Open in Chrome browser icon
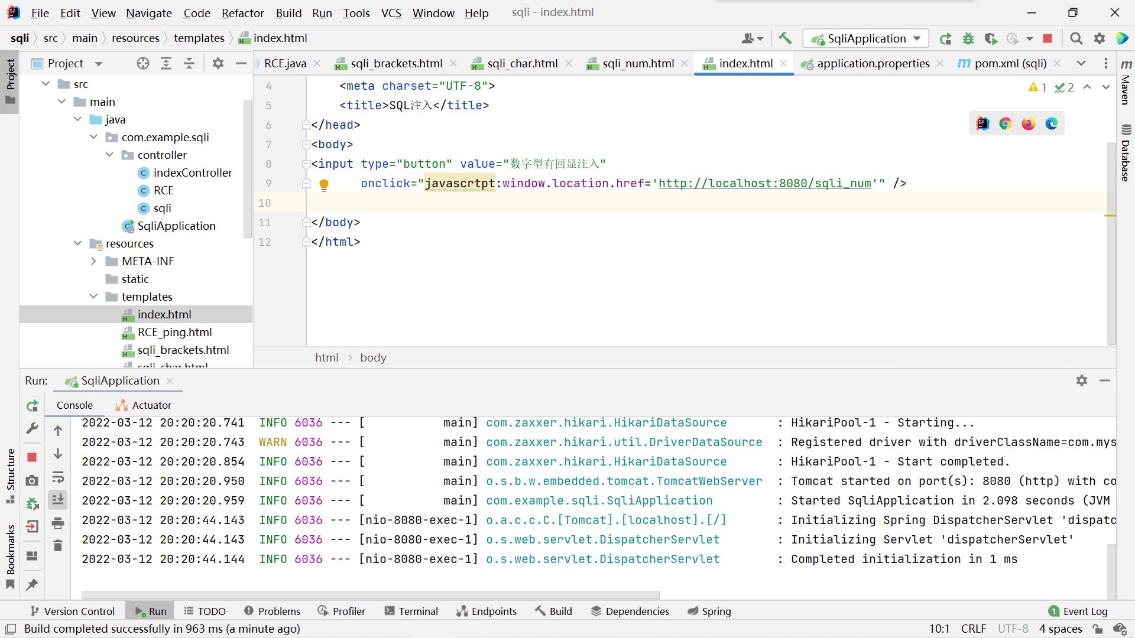 click(x=1006, y=123)
